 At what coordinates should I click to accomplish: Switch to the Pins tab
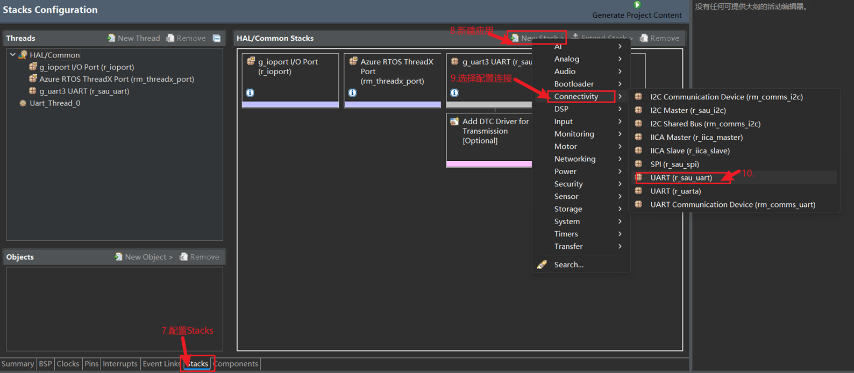[x=91, y=364]
